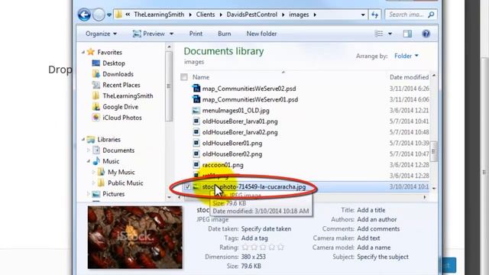Uncheck the stockphoto la-cucaracha.jpg checkbox
Viewport: 489px width, 275px height.
coord(187,187)
